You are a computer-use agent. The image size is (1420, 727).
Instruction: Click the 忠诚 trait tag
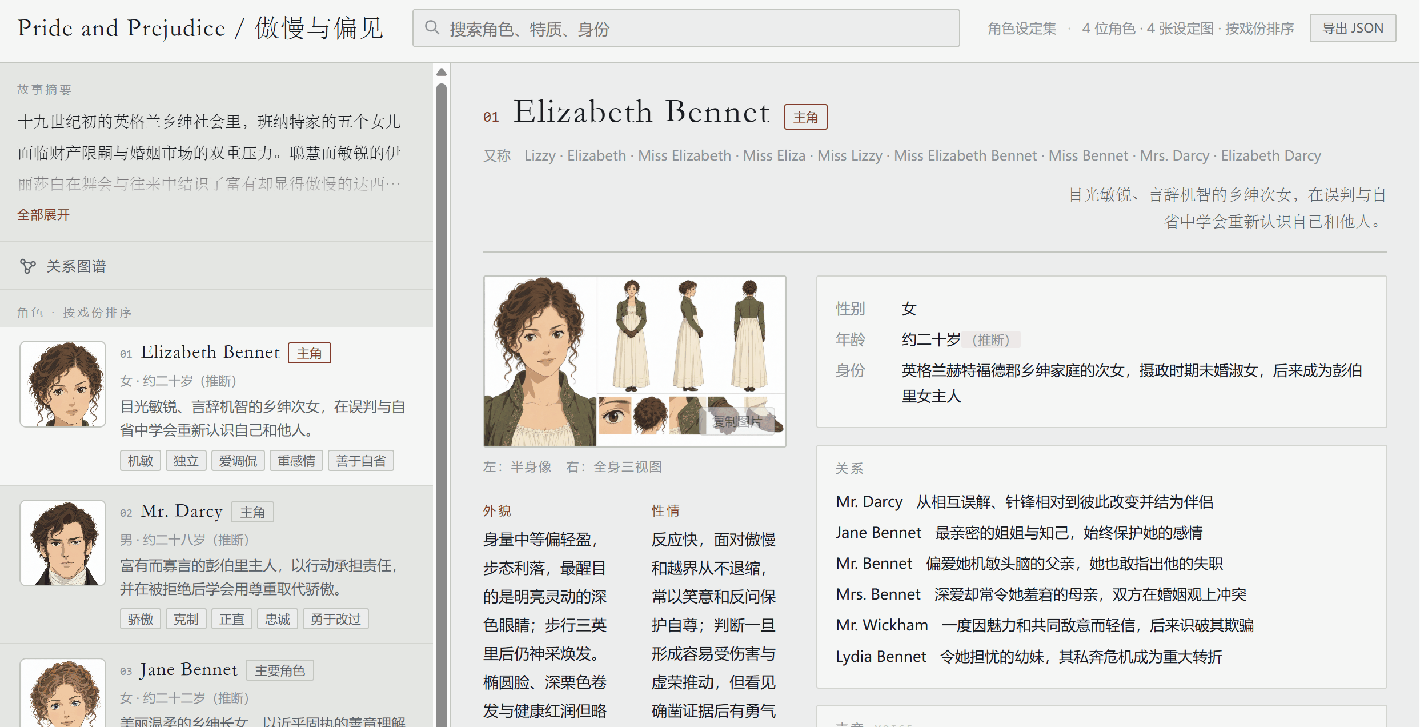tap(278, 619)
